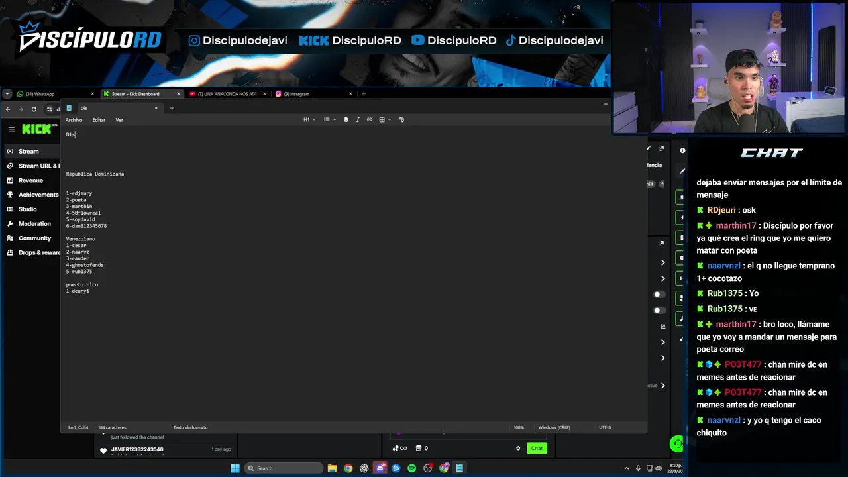This screenshot has height=477, width=848.
Task: Open Community in the Kick sidebar
Action: pos(32,238)
